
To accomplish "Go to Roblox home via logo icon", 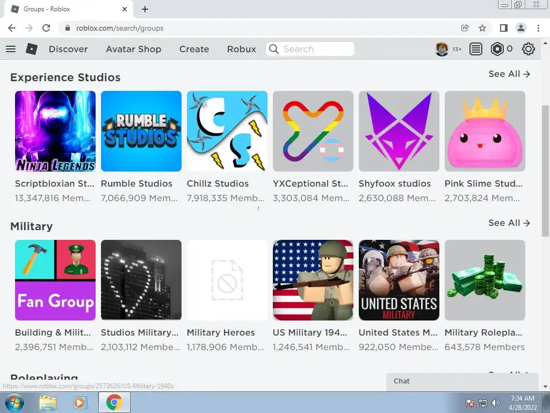I will tap(32, 49).
